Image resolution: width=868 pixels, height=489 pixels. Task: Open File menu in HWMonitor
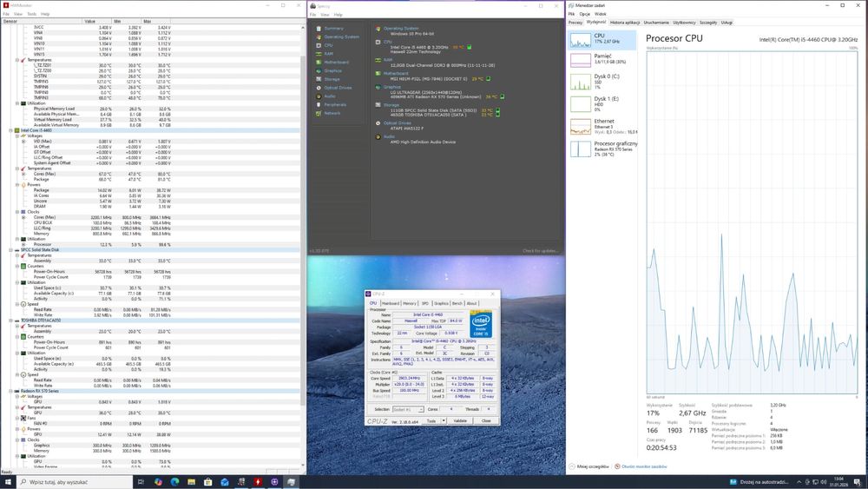pyautogui.click(x=6, y=14)
